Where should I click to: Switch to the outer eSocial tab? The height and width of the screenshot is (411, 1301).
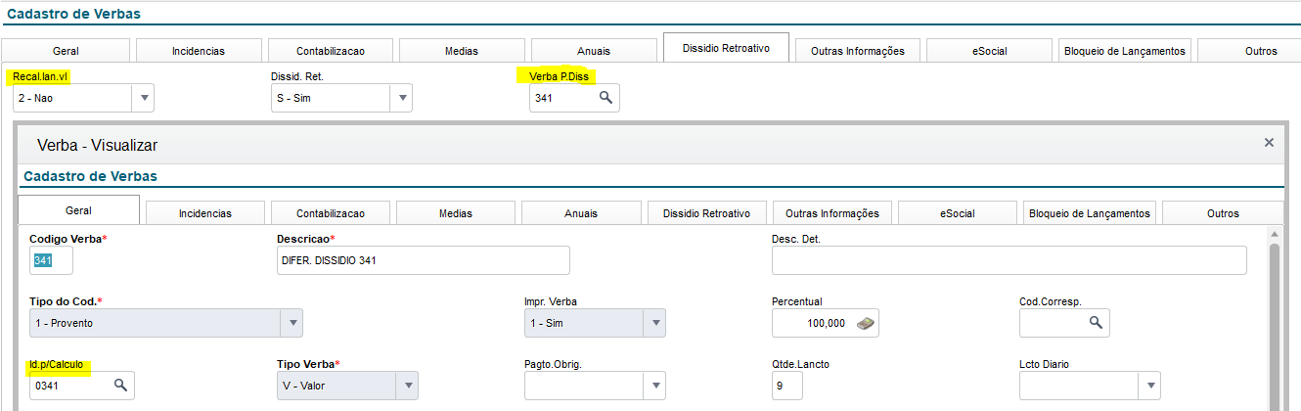pyautogui.click(x=990, y=51)
